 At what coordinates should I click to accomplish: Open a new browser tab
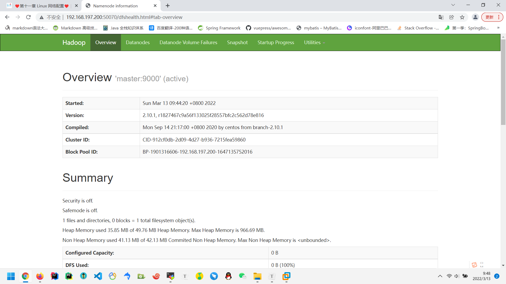(168, 6)
